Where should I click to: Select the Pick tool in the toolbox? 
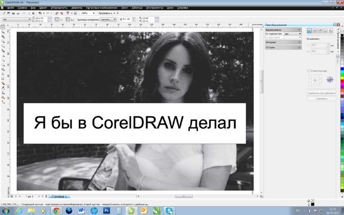click(x=3, y=27)
